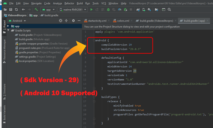The height and width of the screenshot is (128, 213).
Task: Attach debugger to Android process icon
Action: tap(126, 10)
